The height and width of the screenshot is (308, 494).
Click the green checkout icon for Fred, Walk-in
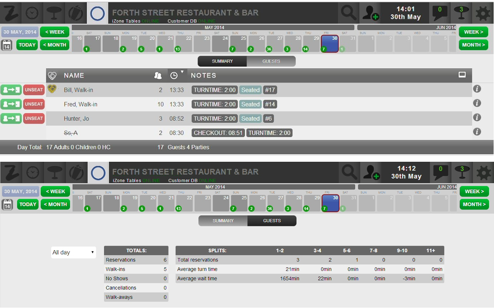coord(11,104)
